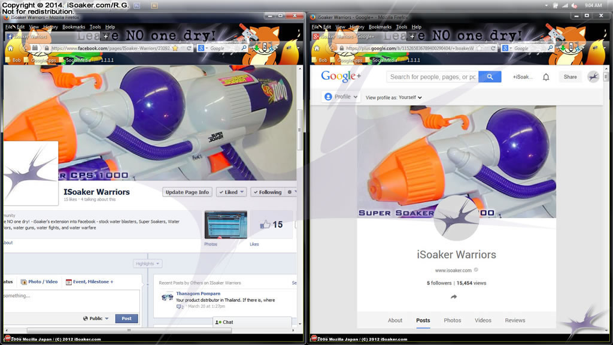613x345 pixels.
Task: Select the Posts tab on Google+
Action: click(x=423, y=320)
